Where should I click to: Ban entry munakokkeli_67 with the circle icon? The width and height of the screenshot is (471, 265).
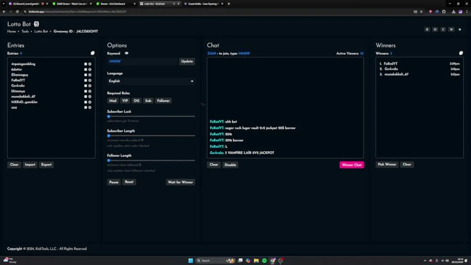pyautogui.click(x=90, y=96)
